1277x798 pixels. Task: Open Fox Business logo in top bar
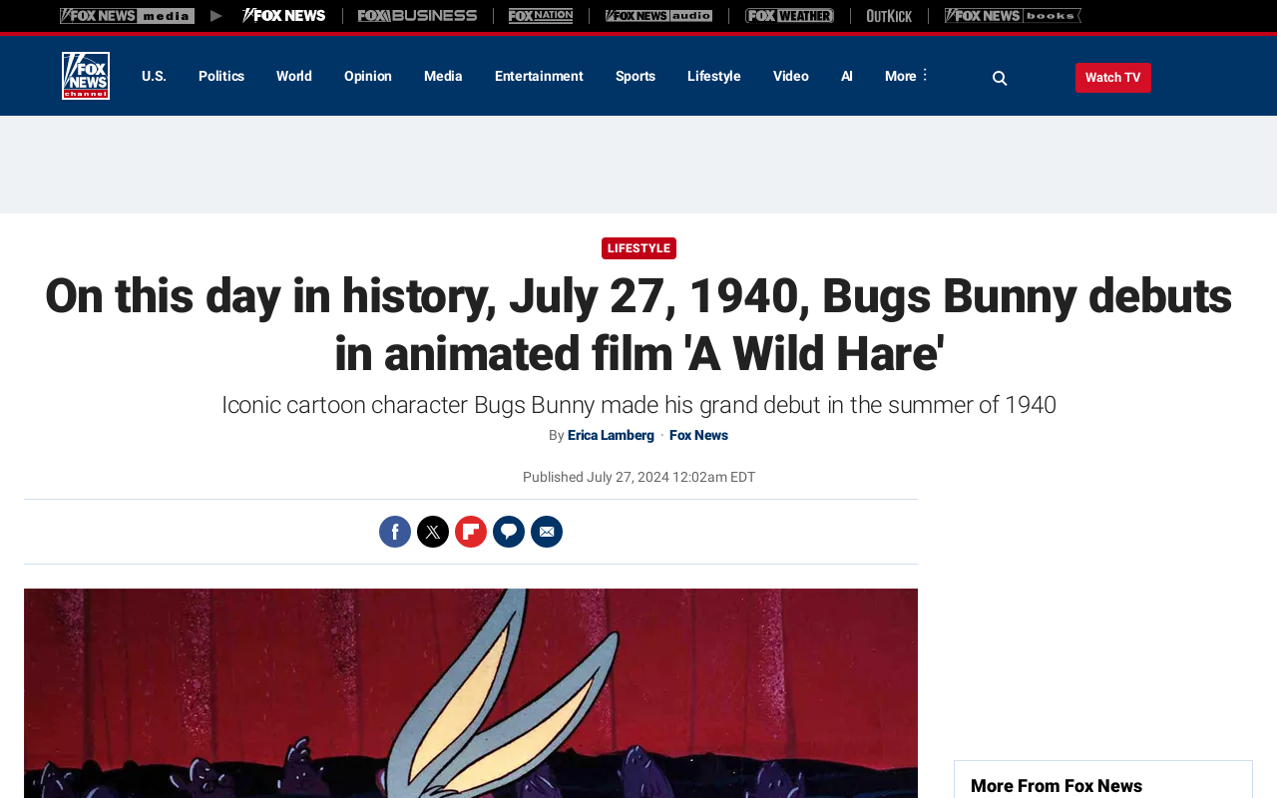click(x=417, y=16)
